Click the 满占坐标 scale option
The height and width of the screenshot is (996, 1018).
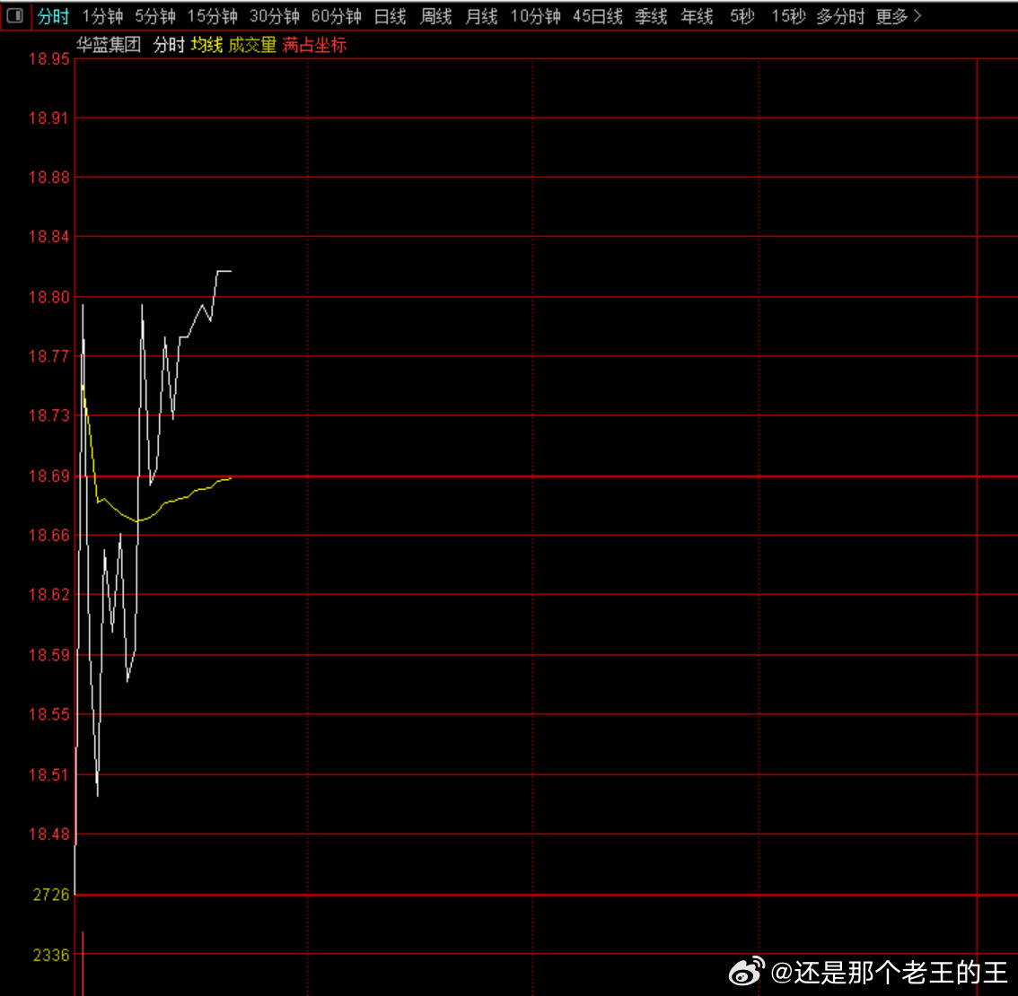(314, 45)
